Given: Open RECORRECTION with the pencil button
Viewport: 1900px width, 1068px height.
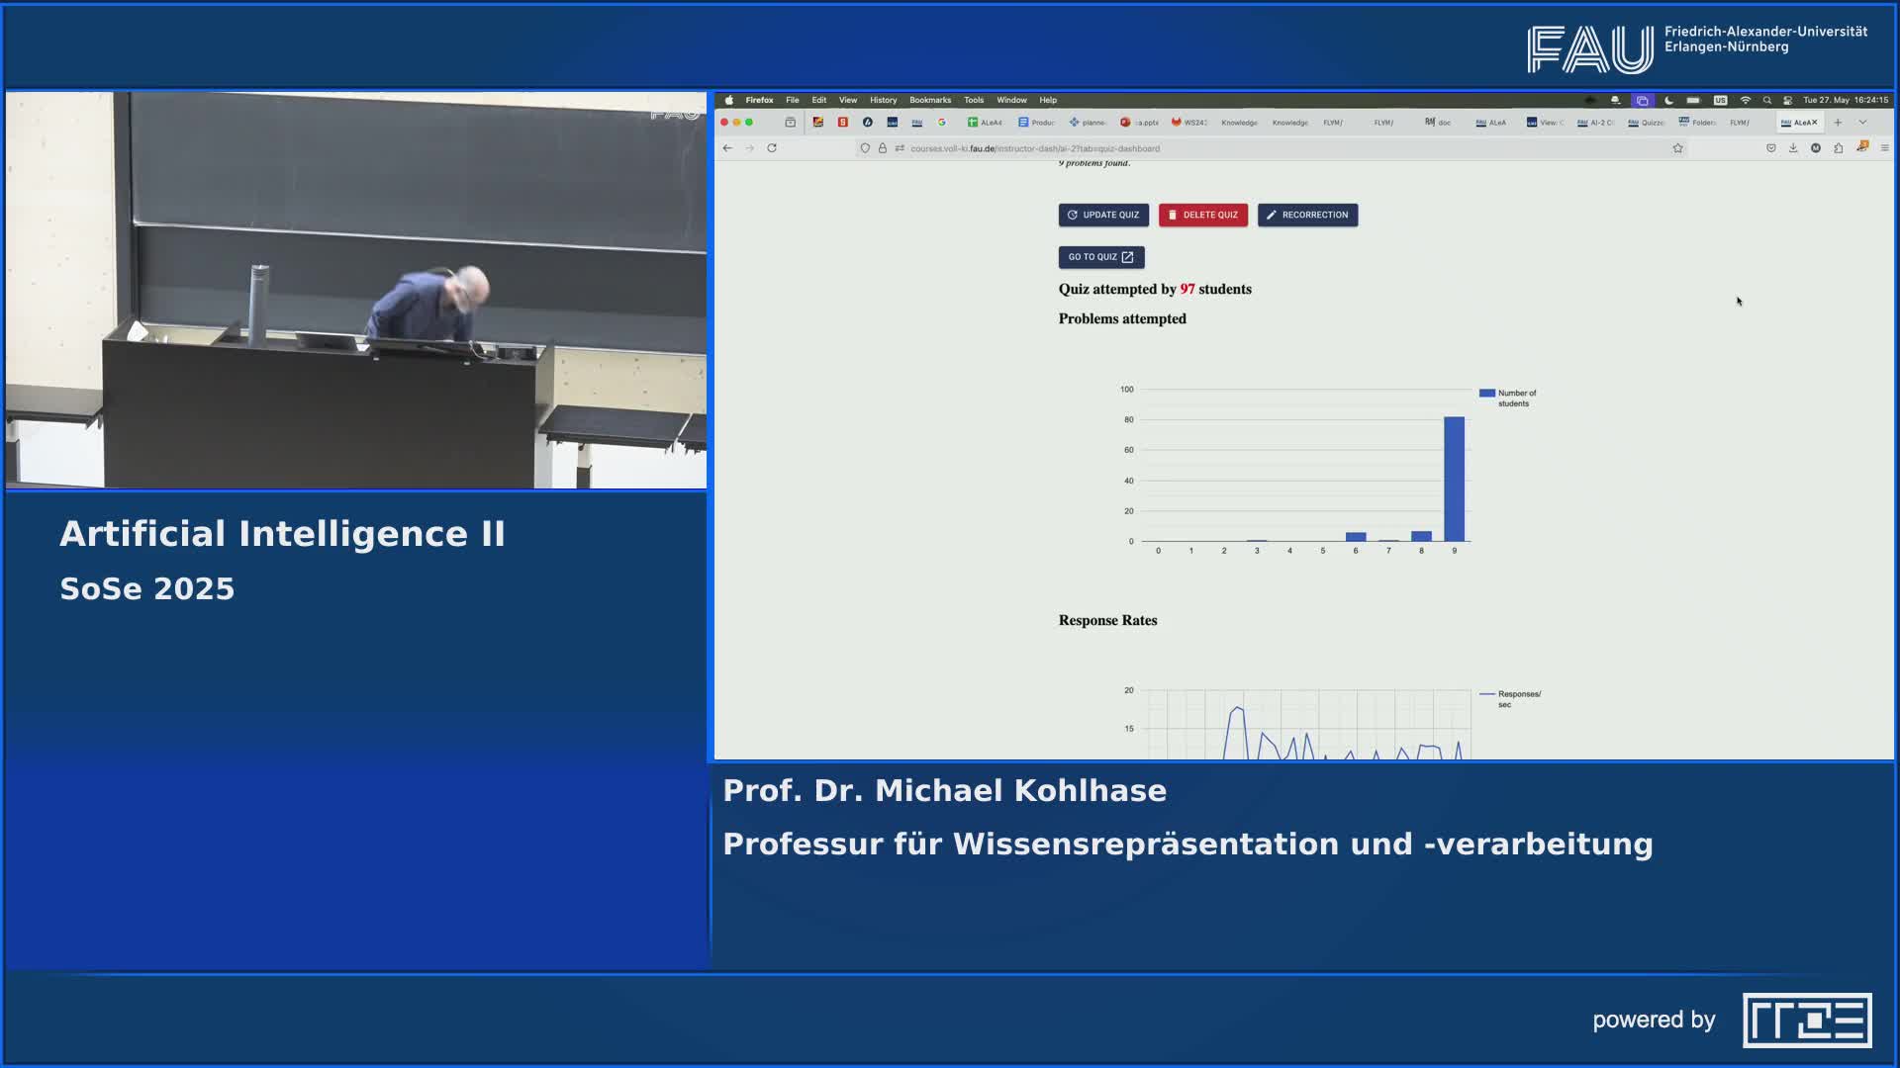Looking at the screenshot, I should (1306, 215).
